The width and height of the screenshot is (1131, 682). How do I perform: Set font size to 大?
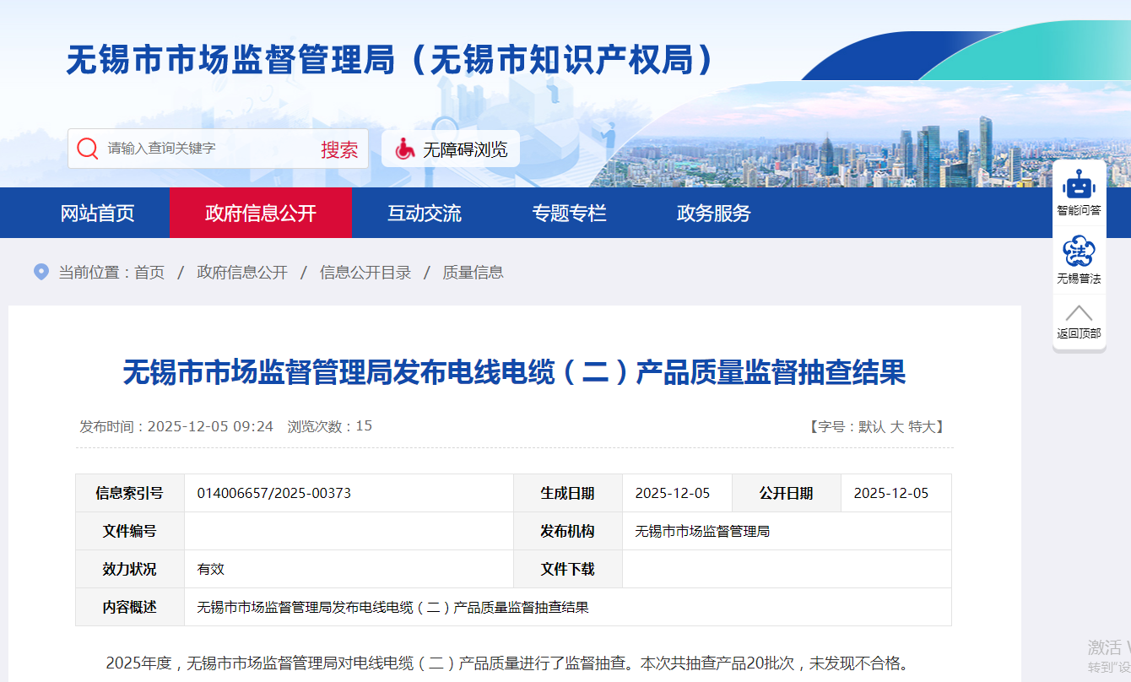[897, 427]
